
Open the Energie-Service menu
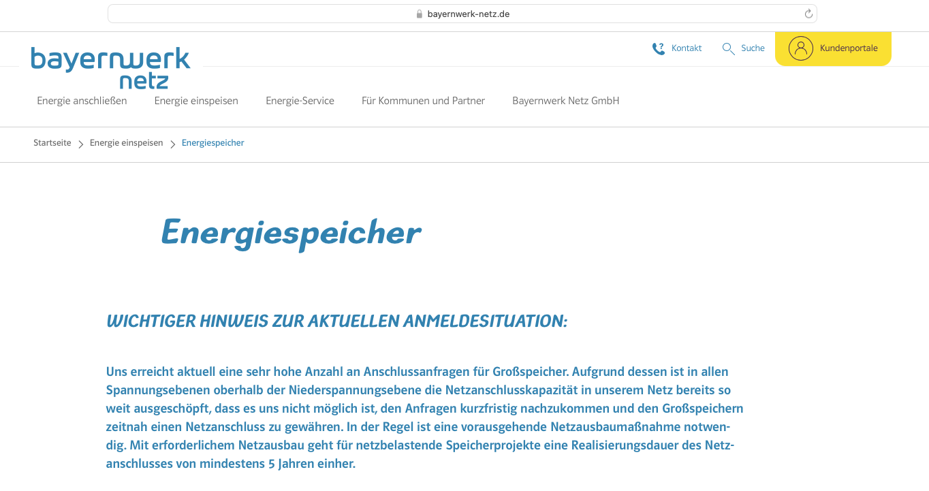(300, 101)
